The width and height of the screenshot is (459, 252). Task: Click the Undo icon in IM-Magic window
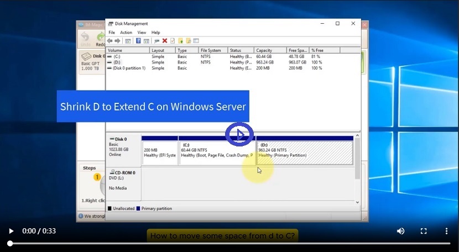coord(85,37)
